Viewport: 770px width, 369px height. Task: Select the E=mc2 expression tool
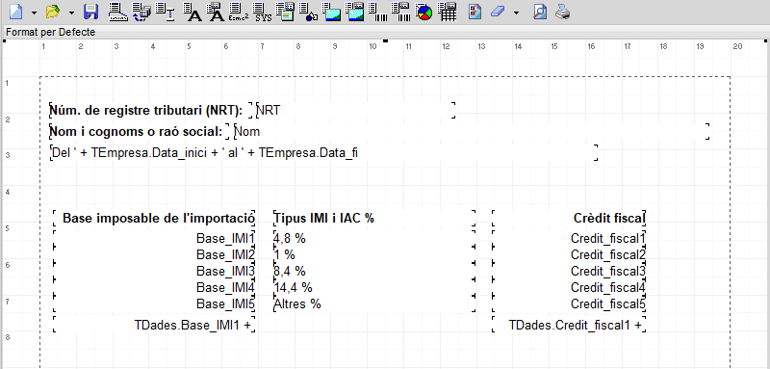[x=239, y=12]
